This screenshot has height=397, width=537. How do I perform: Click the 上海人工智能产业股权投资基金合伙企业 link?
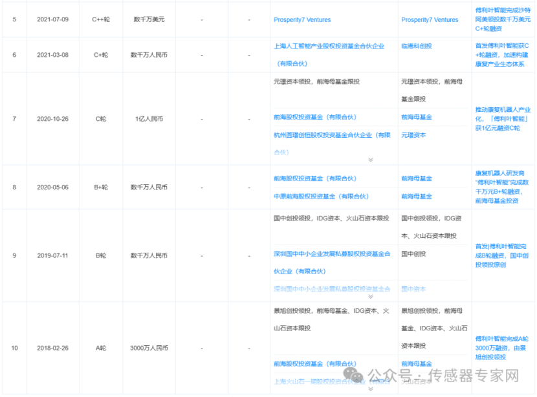pos(329,47)
